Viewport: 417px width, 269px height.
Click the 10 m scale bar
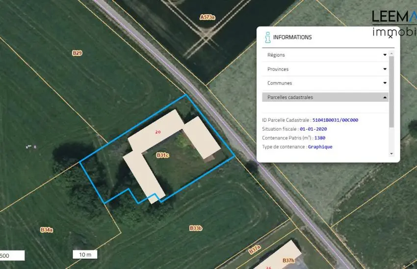[85, 254]
